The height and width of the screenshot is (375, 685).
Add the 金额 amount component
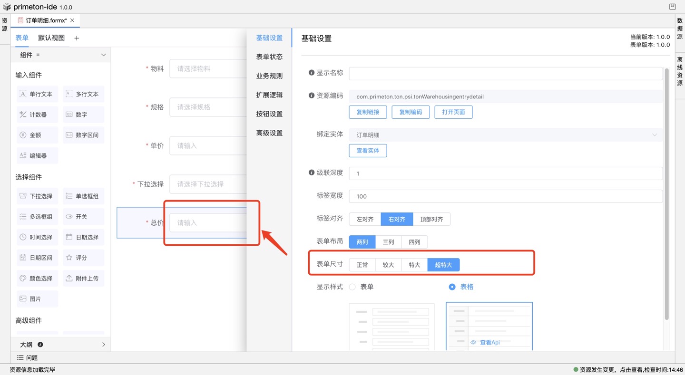37,135
